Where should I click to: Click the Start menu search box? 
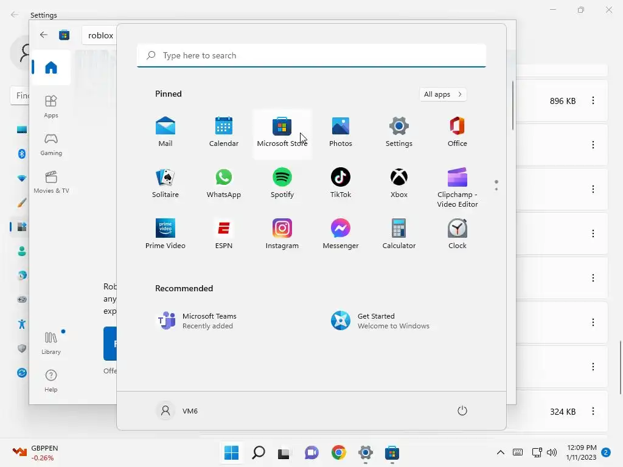311,55
